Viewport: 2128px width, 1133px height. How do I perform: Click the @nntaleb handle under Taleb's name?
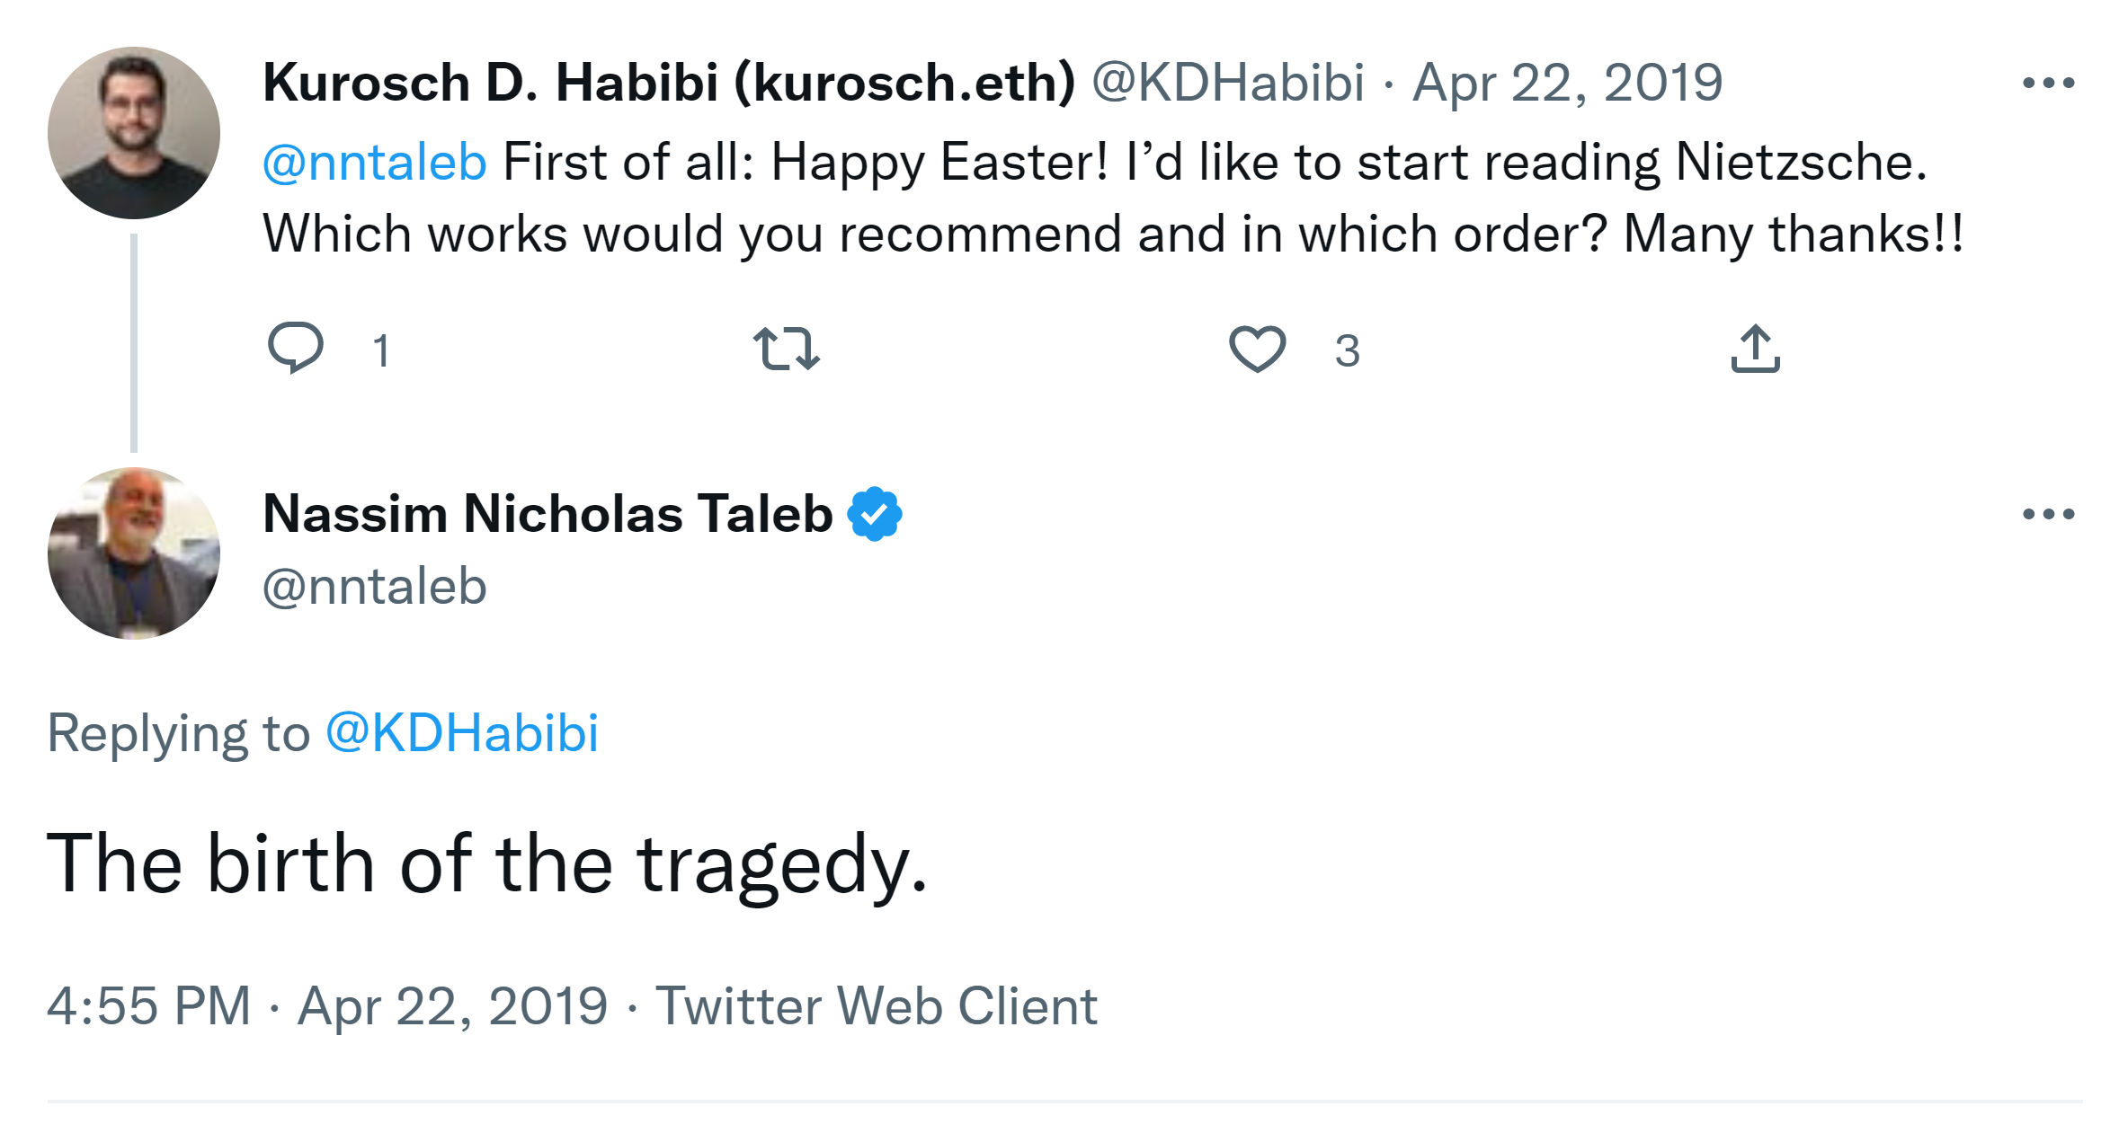pyautogui.click(x=374, y=587)
